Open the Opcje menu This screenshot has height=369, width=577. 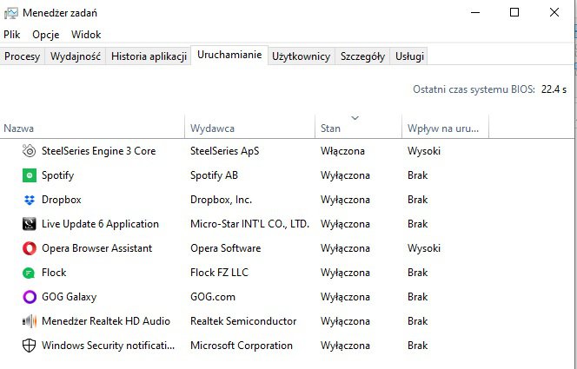46,35
